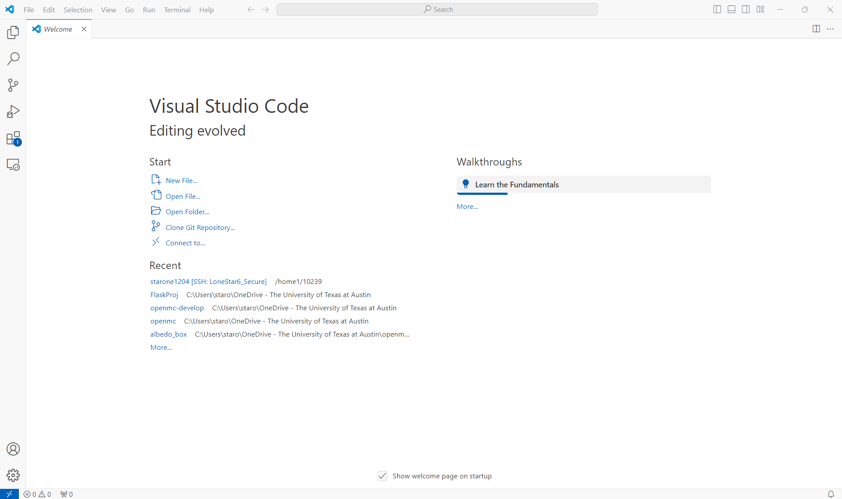The height and width of the screenshot is (499, 842).
Task: Toggle secondary side bar layout button
Action: pyautogui.click(x=746, y=9)
